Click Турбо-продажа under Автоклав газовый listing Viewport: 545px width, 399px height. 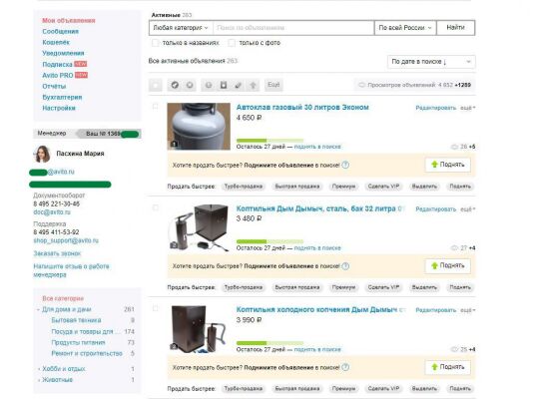(243, 187)
